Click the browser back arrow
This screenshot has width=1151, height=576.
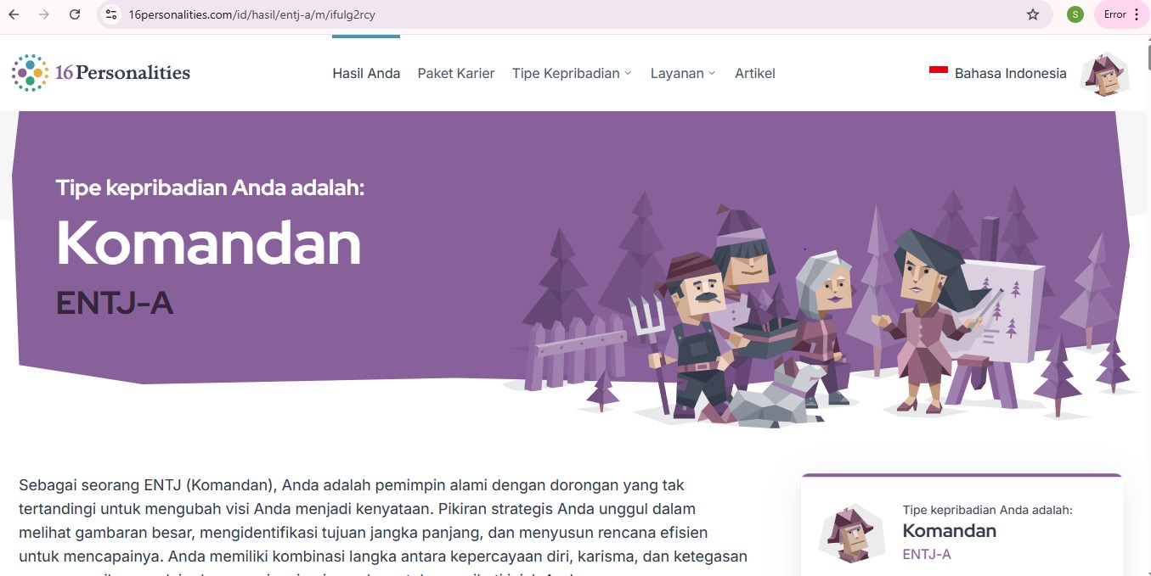tap(14, 14)
